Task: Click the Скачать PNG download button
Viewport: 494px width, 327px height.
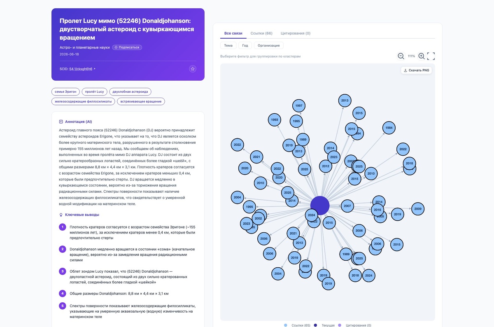Action: pyautogui.click(x=417, y=70)
